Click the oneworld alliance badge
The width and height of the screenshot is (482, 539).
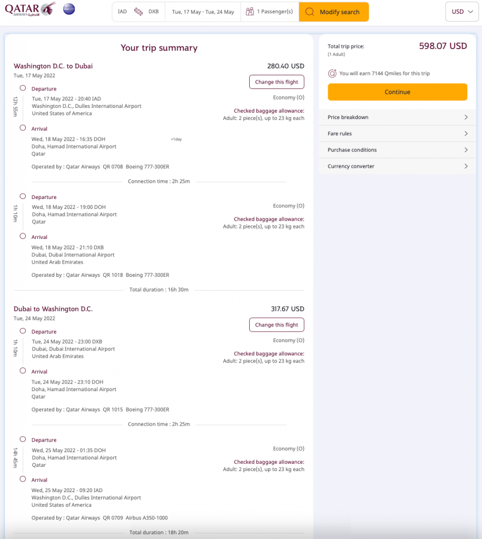(68, 9)
